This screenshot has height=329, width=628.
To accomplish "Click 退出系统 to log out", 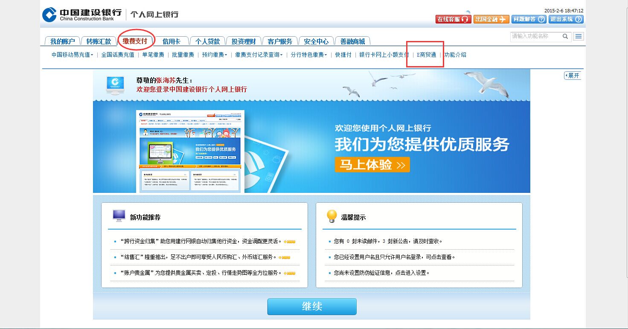I will [566, 19].
